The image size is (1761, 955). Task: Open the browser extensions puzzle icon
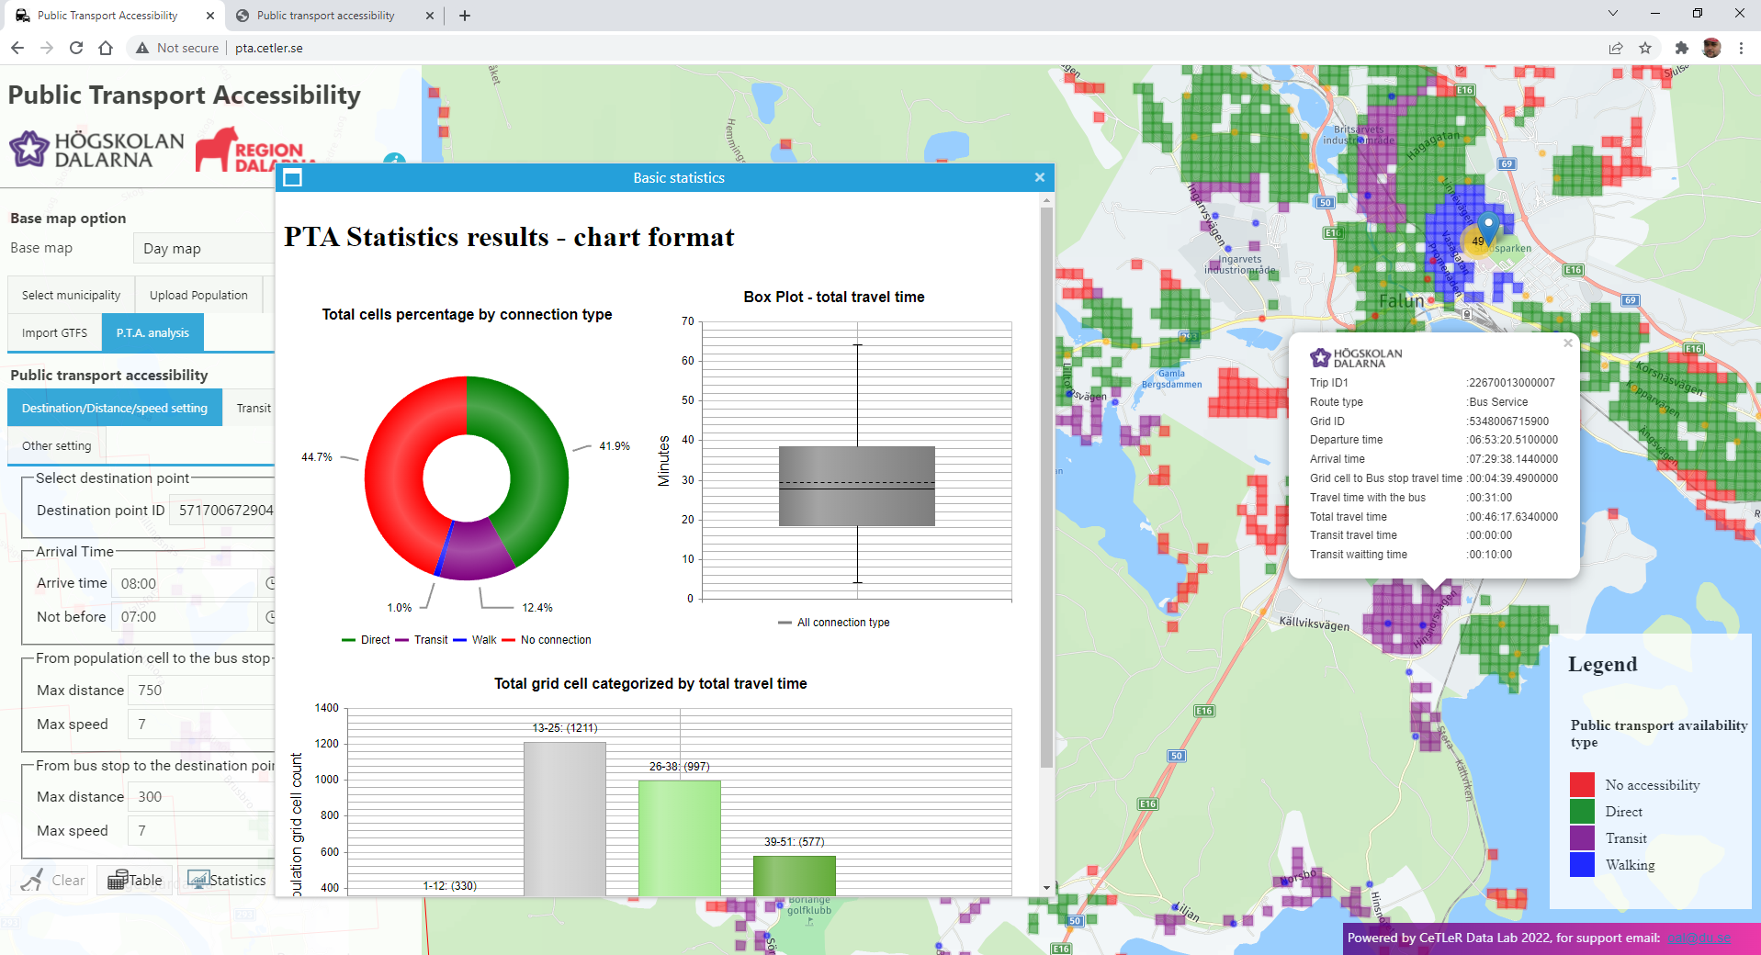coord(1681,48)
